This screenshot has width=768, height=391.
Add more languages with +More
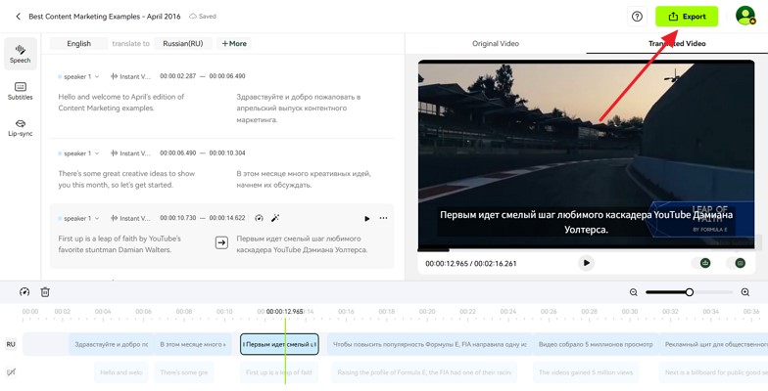[x=234, y=43]
